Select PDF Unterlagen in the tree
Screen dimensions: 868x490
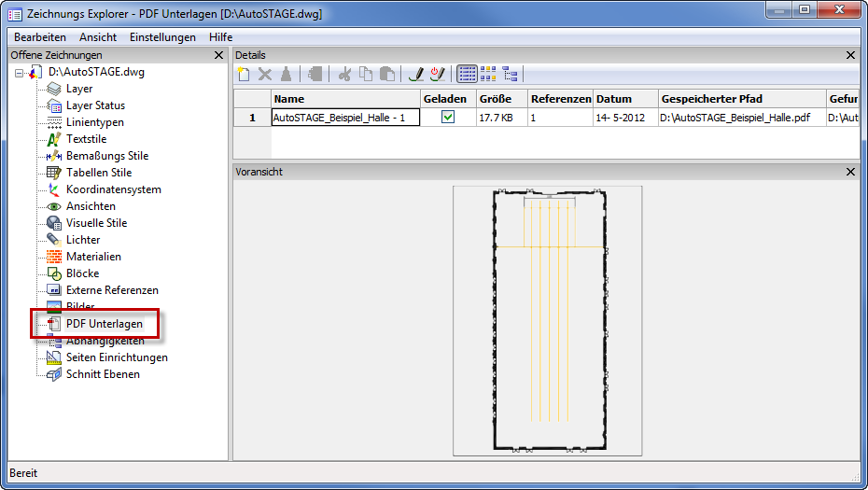tap(104, 324)
